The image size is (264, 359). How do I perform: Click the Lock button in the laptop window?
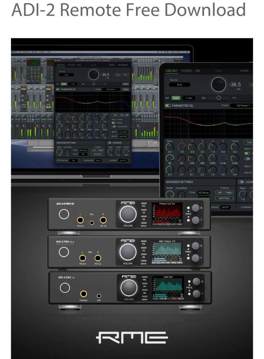pyautogui.click(x=118, y=75)
